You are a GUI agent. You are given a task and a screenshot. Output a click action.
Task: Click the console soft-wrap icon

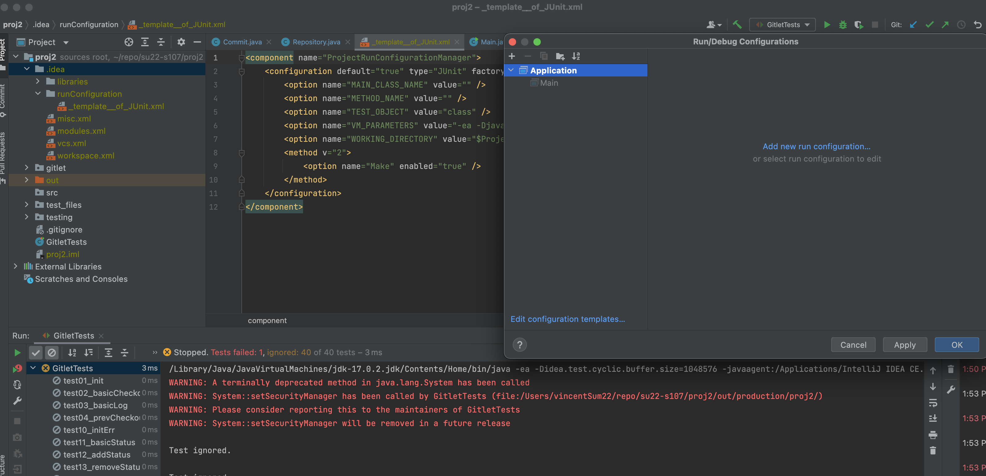pyautogui.click(x=933, y=403)
